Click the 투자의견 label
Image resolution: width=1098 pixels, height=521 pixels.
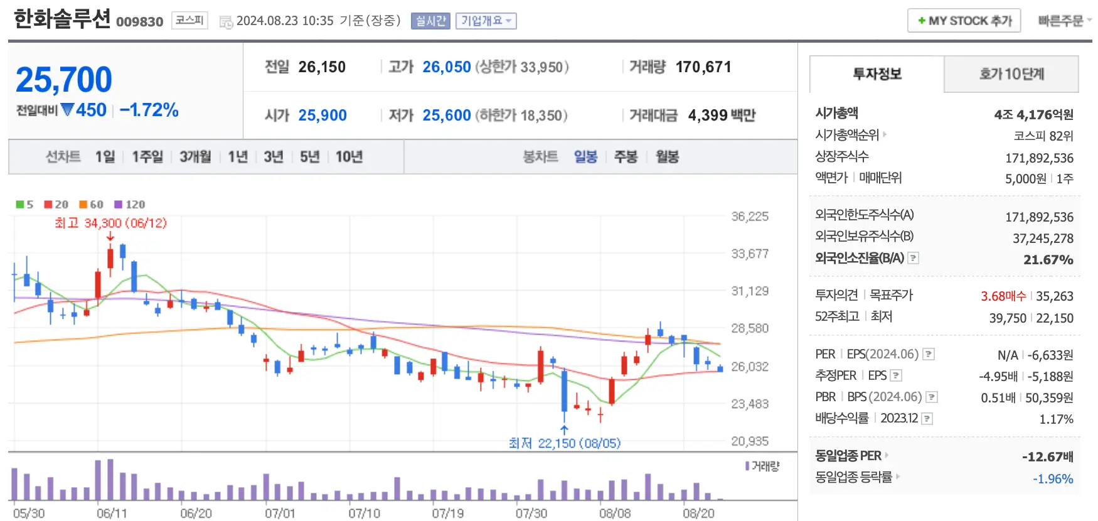(x=836, y=295)
